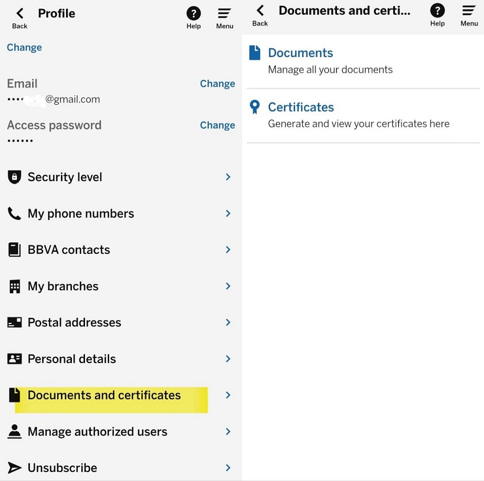484x481 pixels.
Task: Tap the masked access password dots
Action: click(20, 141)
